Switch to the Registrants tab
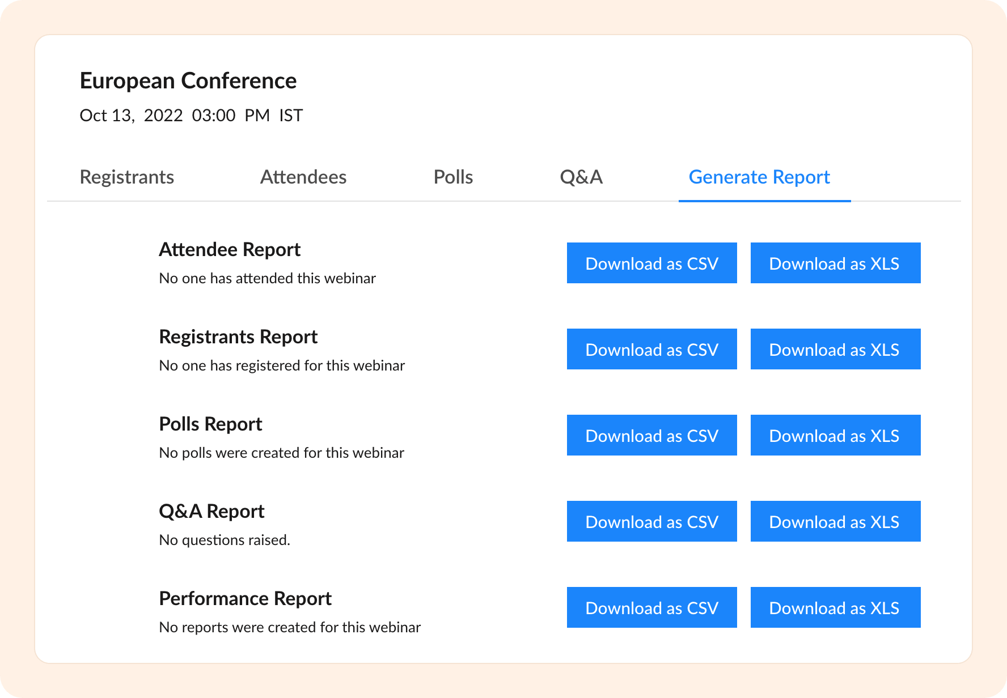 pos(127,177)
